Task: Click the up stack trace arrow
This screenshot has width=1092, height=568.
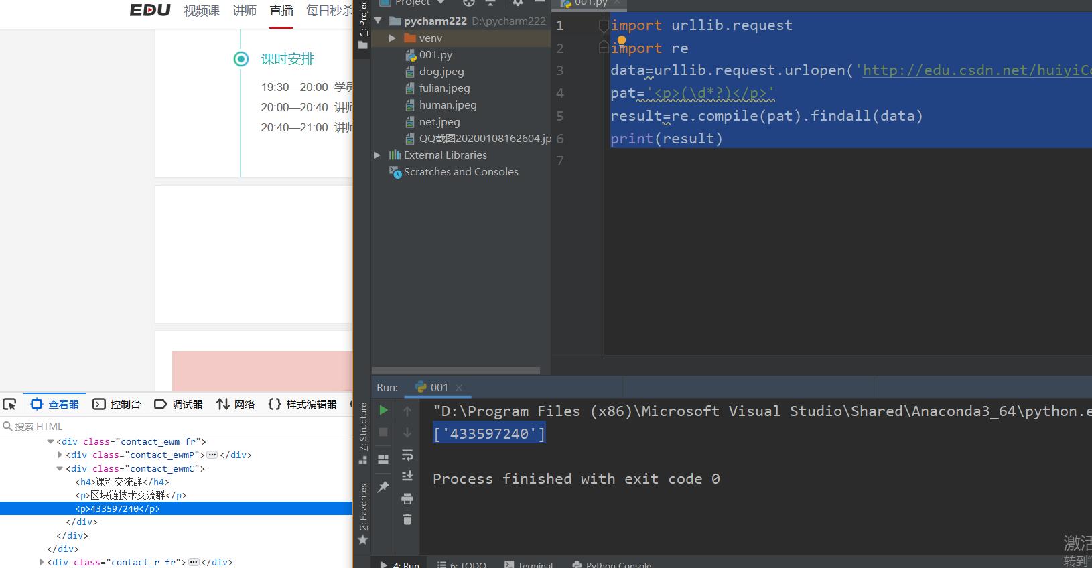Action: (x=407, y=411)
